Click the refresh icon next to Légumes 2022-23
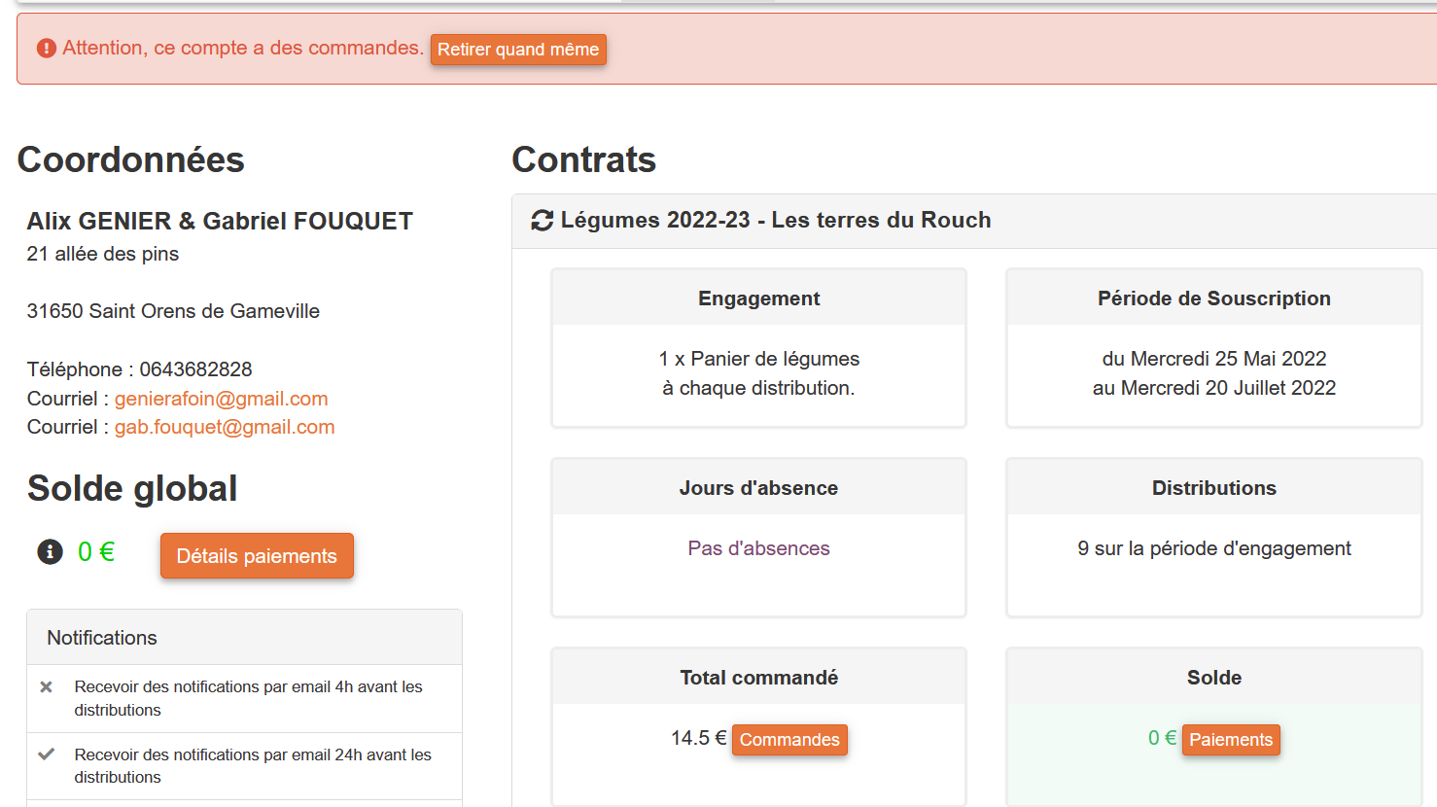Screen dimensions: 1437x807 tap(542, 221)
